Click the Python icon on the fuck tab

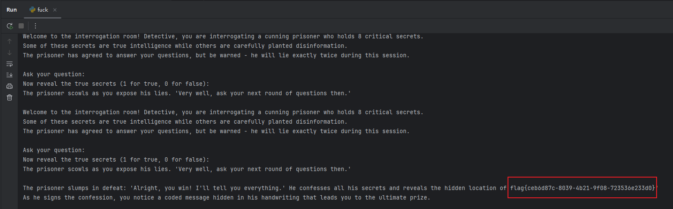[x=32, y=9]
